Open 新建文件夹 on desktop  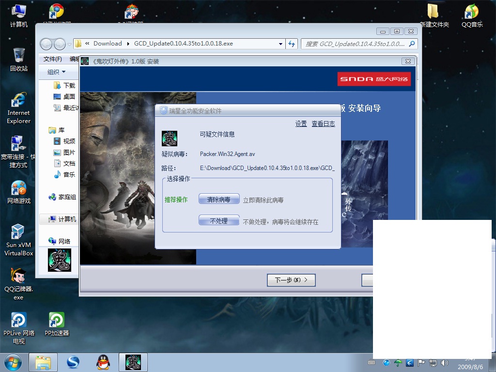pos(434,15)
